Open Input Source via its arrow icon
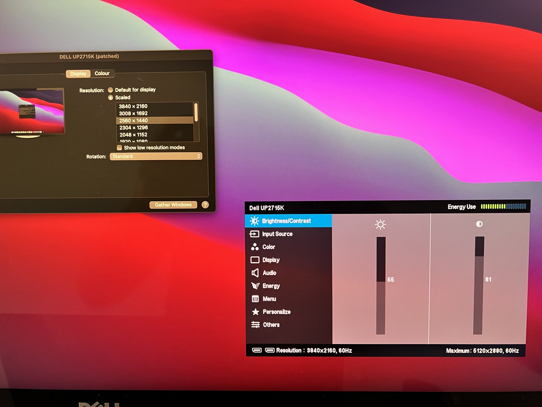The width and height of the screenshot is (542, 407). pyautogui.click(x=254, y=234)
